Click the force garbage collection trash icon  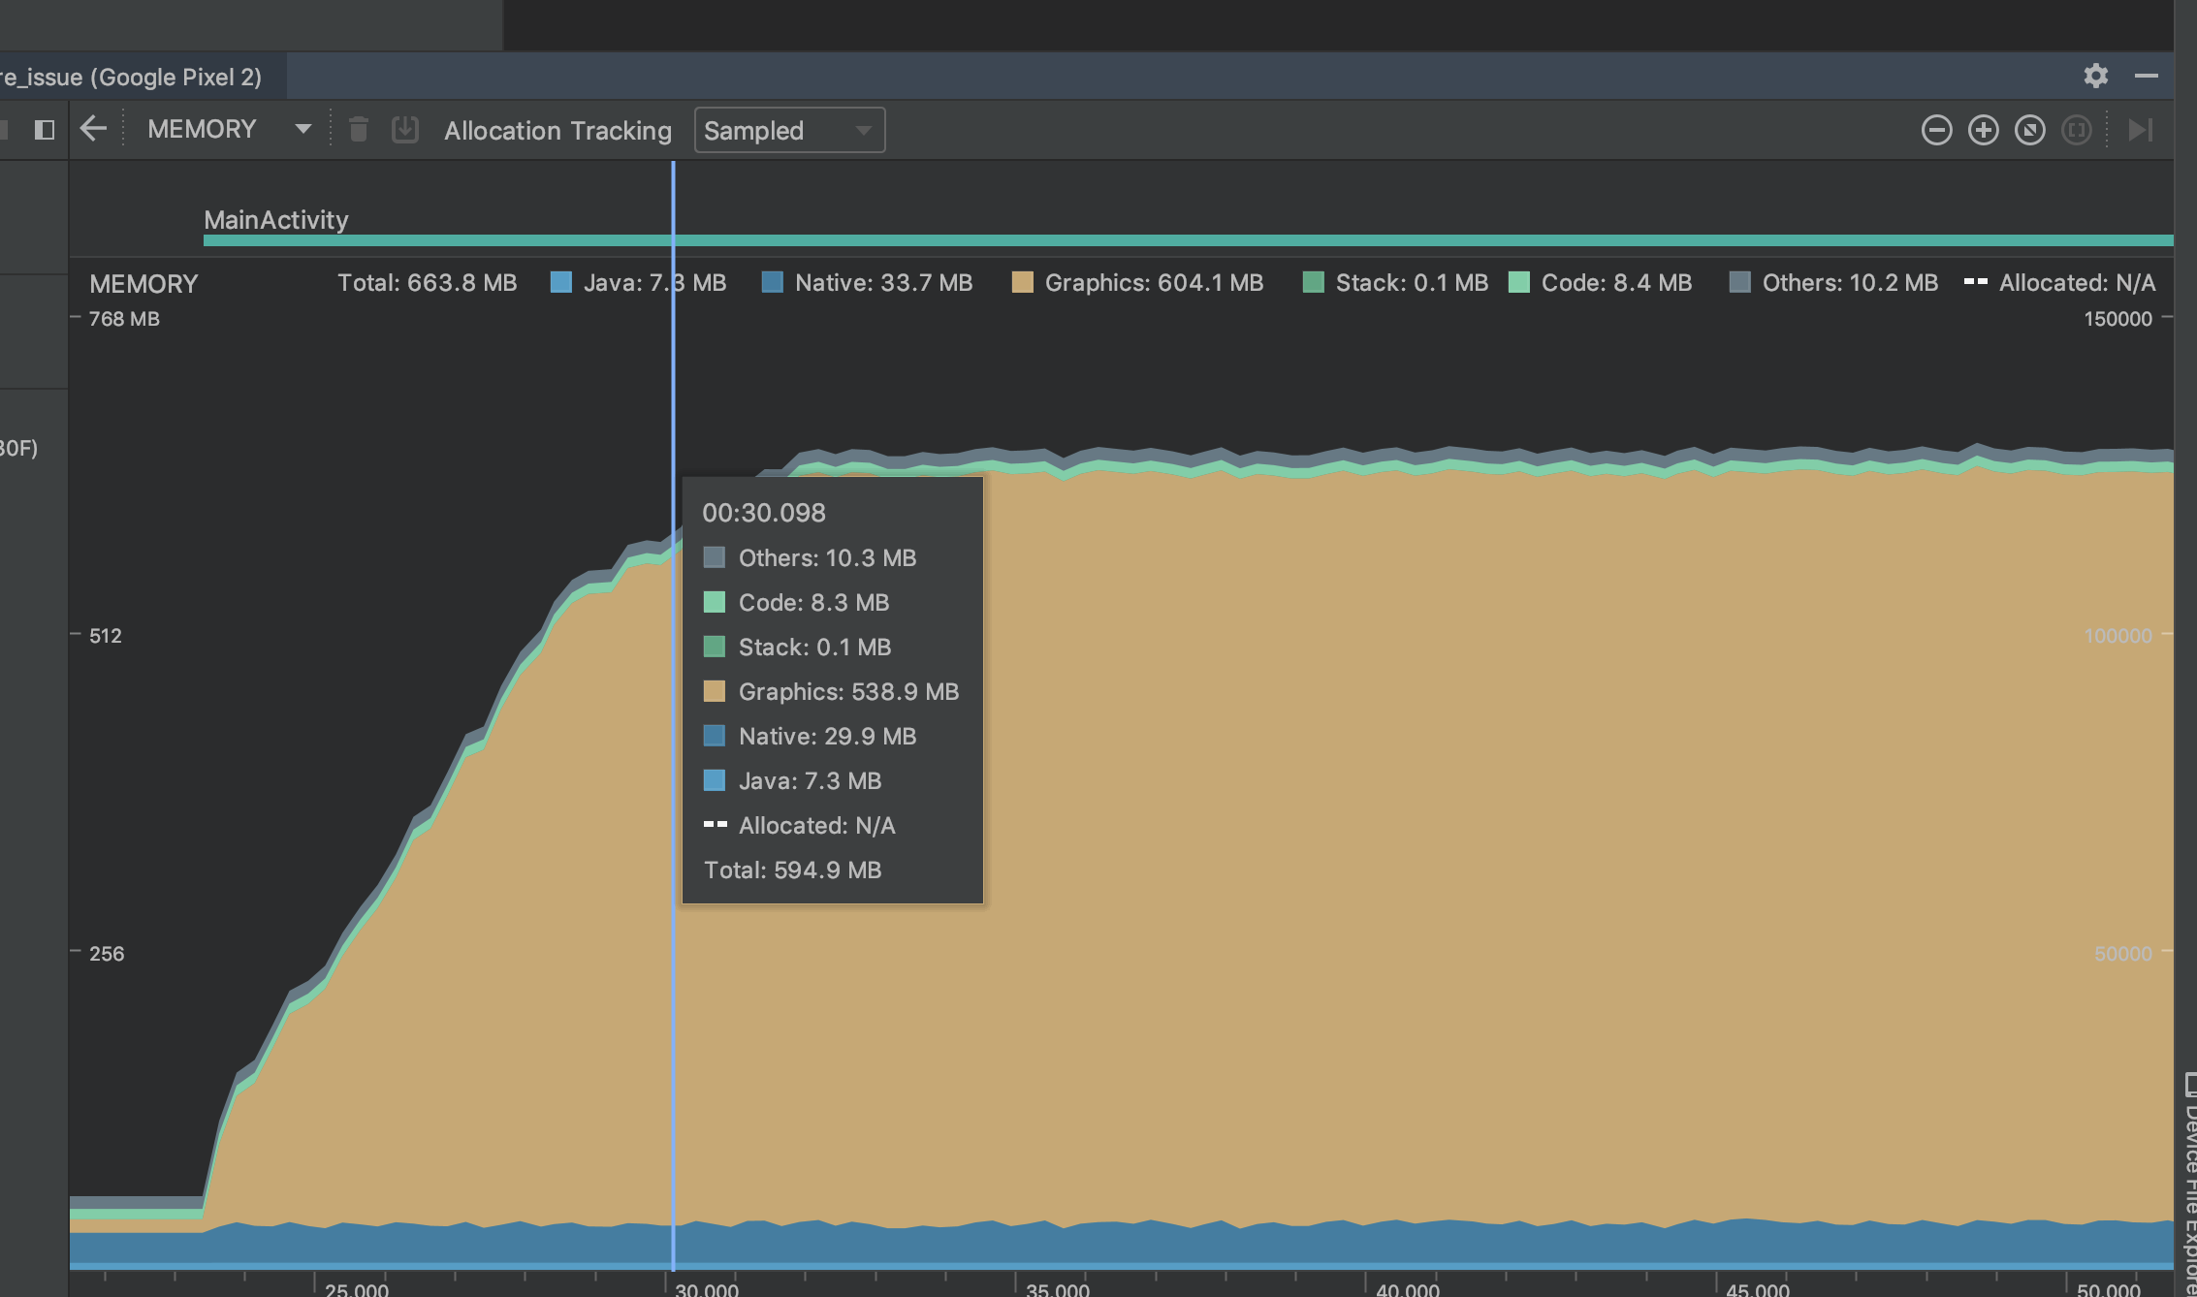[358, 129]
